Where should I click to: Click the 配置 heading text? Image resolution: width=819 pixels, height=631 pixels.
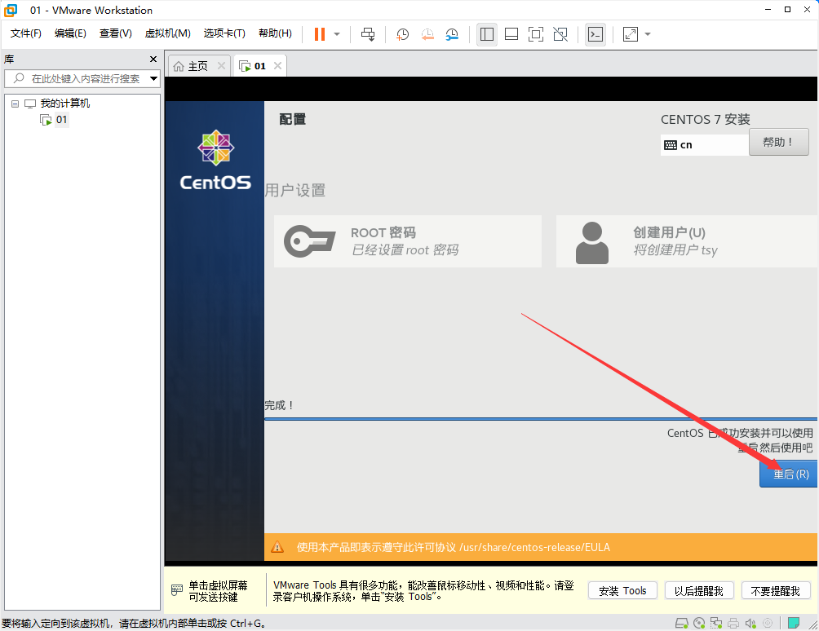pyautogui.click(x=293, y=120)
